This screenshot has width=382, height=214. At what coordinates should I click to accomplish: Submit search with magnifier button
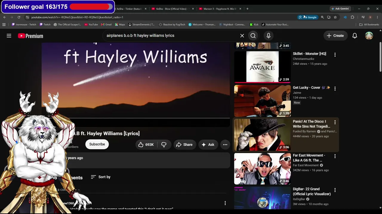pos(253,36)
